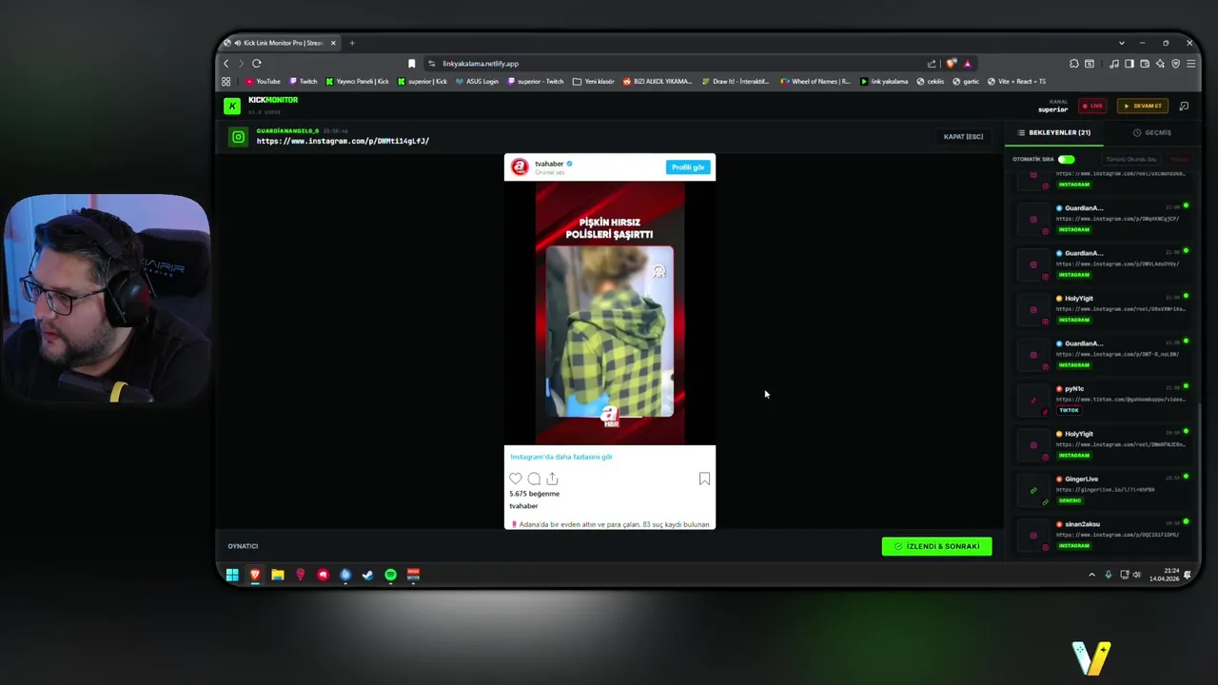The width and height of the screenshot is (1218, 685).
Task: Open the Twitch bookmark
Action: [304, 82]
